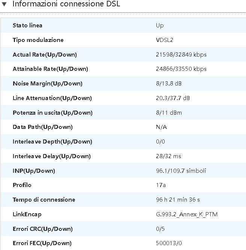Select the Tipo modulazione VDSL2 value
This screenshot has width=246, height=250.
pos(165,40)
